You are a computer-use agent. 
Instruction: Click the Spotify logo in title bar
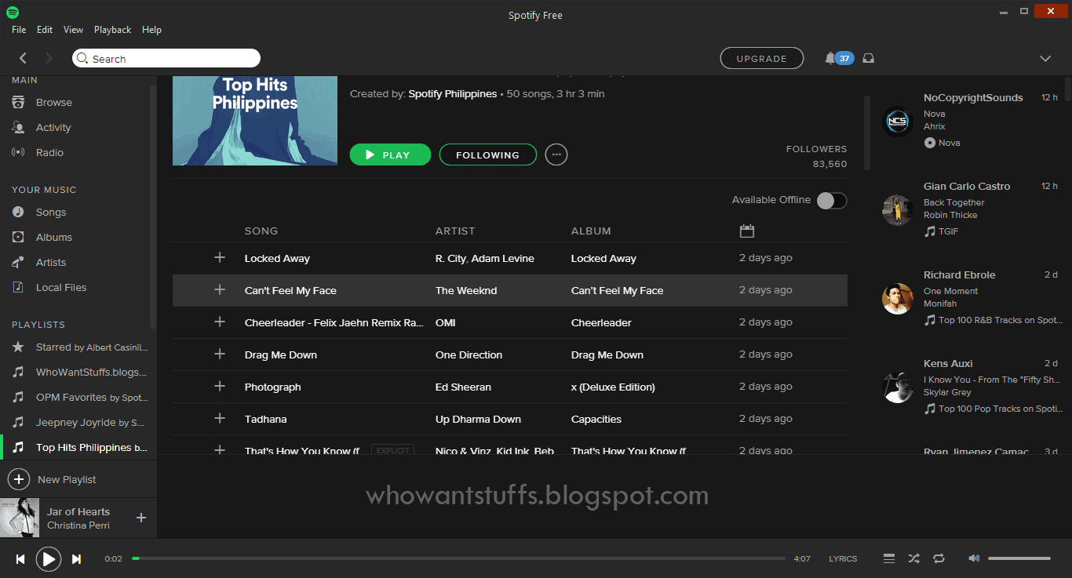tap(13, 13)
